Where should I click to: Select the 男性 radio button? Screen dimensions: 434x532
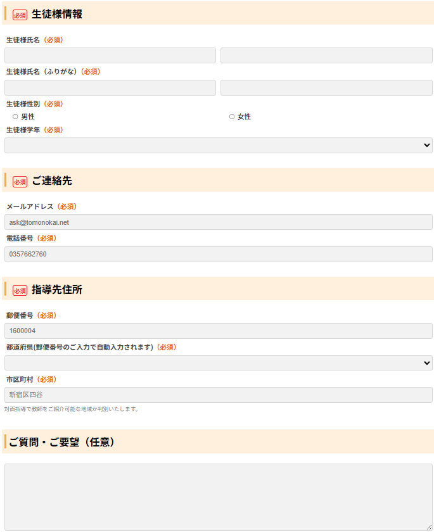click(x=15, y=117)
